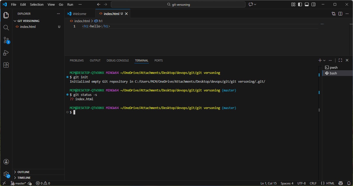Viewport: 353px width, 186px height.
Task: Open the Run menu
Action: (70, 4)
